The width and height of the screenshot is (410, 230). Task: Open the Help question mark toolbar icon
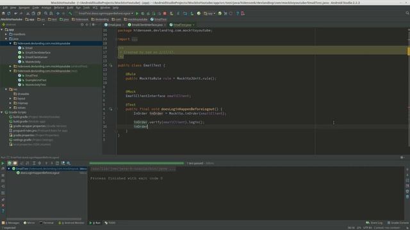238,13
